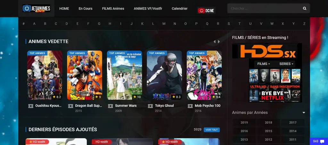This screenshot has width=328, height=145.
Task: Select year 2014 in years list
Action: point(293,131)
